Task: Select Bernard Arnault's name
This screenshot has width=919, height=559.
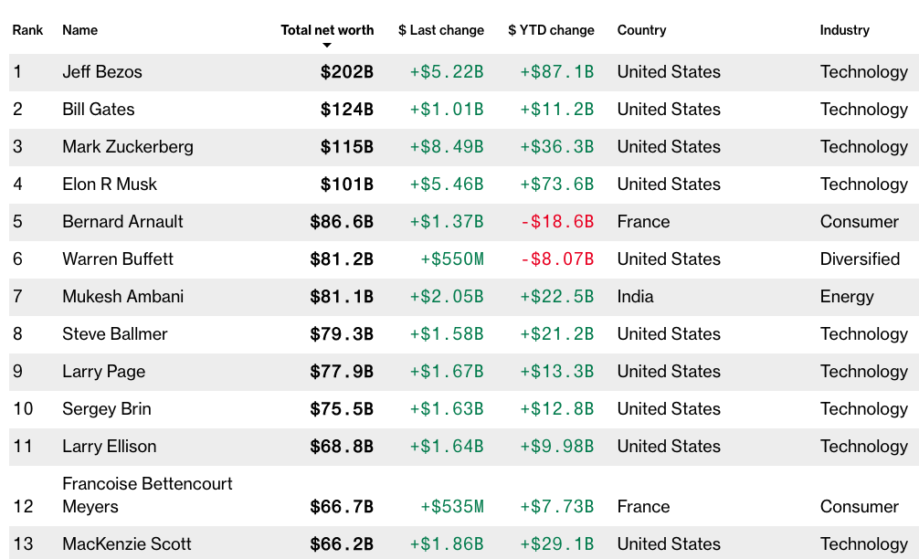Action: [122, 222]
